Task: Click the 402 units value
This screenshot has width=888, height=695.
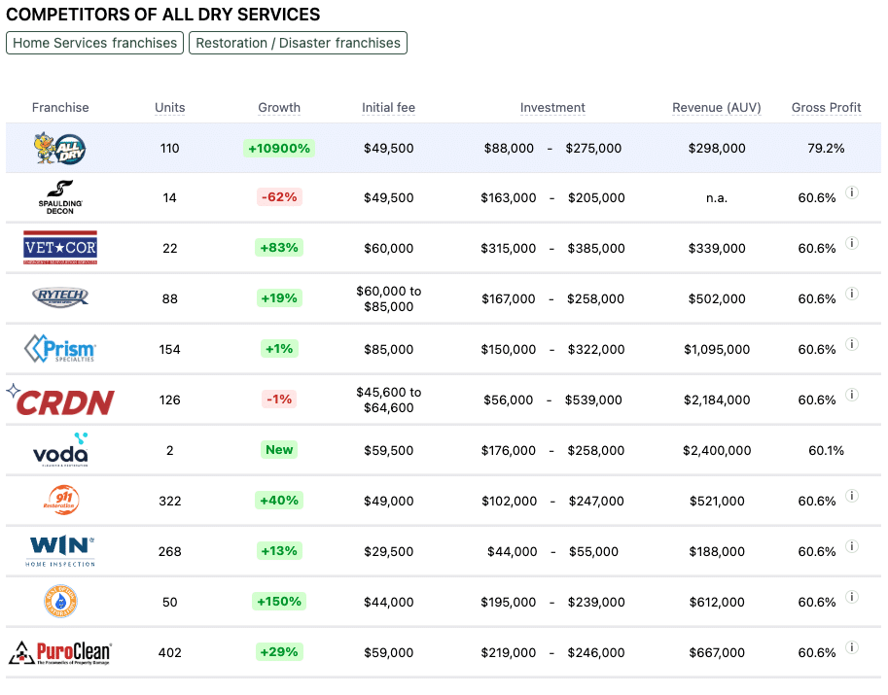Action: (x=170, y=652)
